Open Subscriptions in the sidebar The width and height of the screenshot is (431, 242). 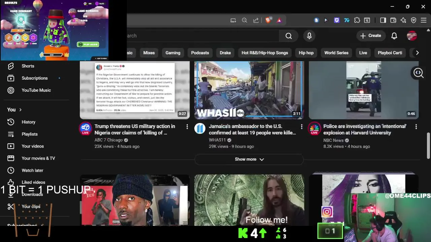(x=35, y=78)
